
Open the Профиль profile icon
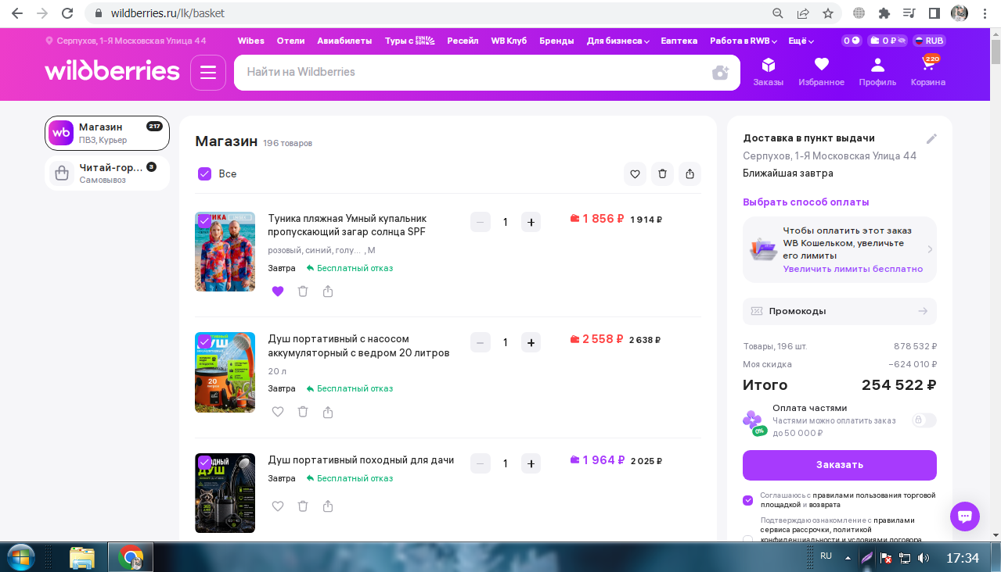tap(877, 71)
